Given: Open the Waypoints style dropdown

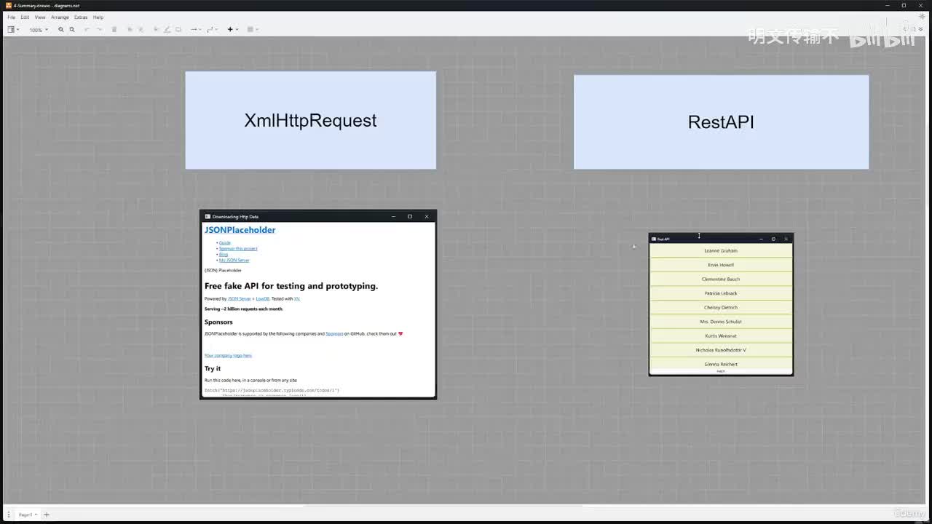Looking at the screenshot, I should (212, 30).
